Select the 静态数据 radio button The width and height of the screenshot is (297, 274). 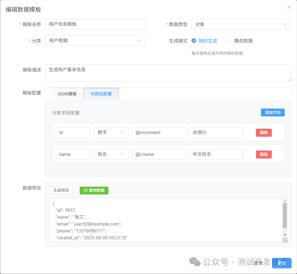point(229,40)
